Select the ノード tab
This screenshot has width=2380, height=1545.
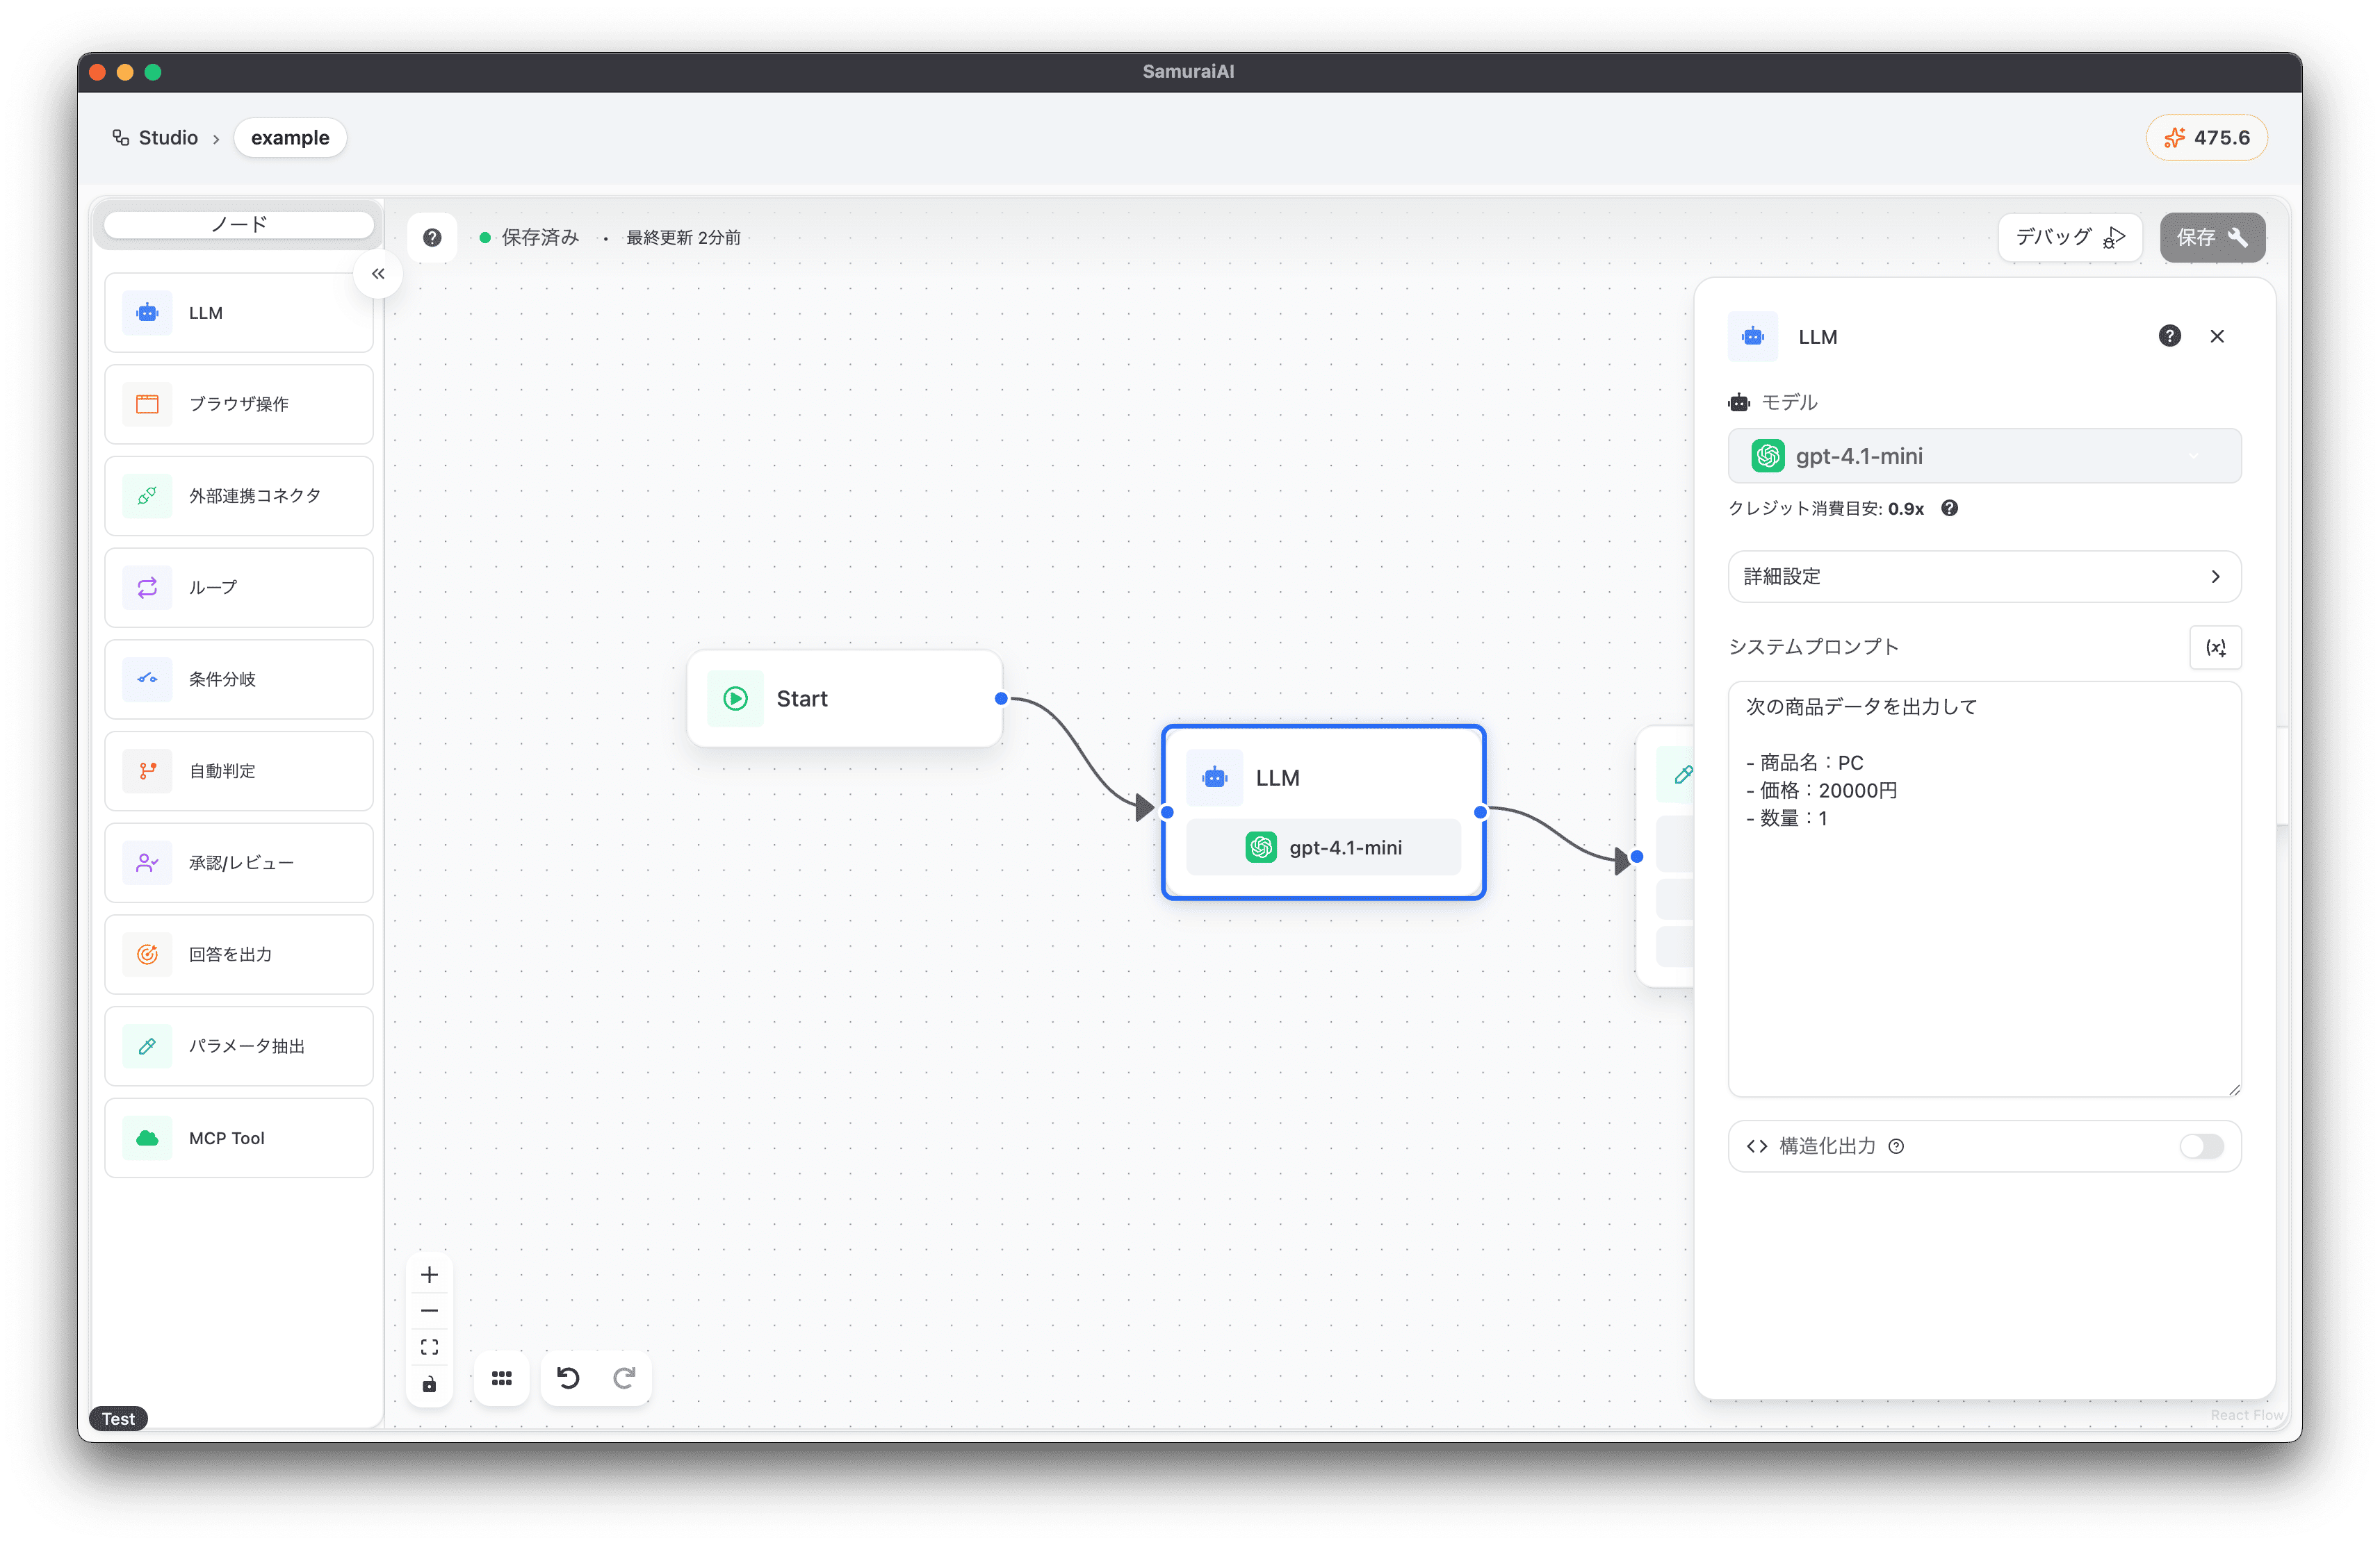tap(239, 224)
